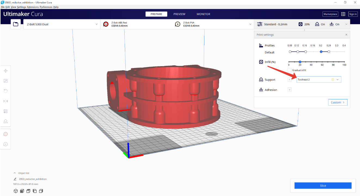Screen dimensions: 360x196
Task: Open the Toolhead 2 support extruder dropdown
Action: pyautogui.click(x=318, y=79)
